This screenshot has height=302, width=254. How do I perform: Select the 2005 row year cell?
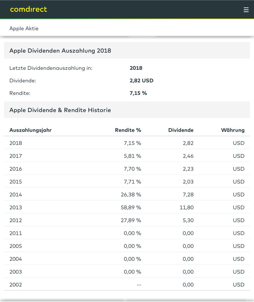point(16,246)
